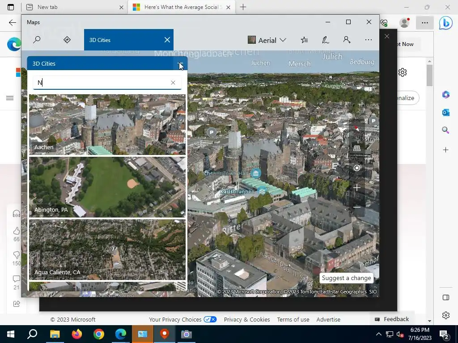Zoom in on the map
This screenshot has height=343, width=458.
pos(356,188)
